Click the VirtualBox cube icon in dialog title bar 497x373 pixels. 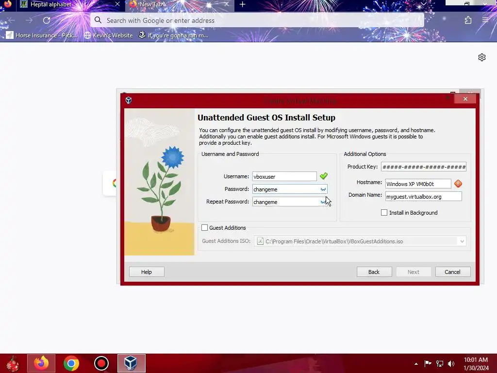pos(128,101)
